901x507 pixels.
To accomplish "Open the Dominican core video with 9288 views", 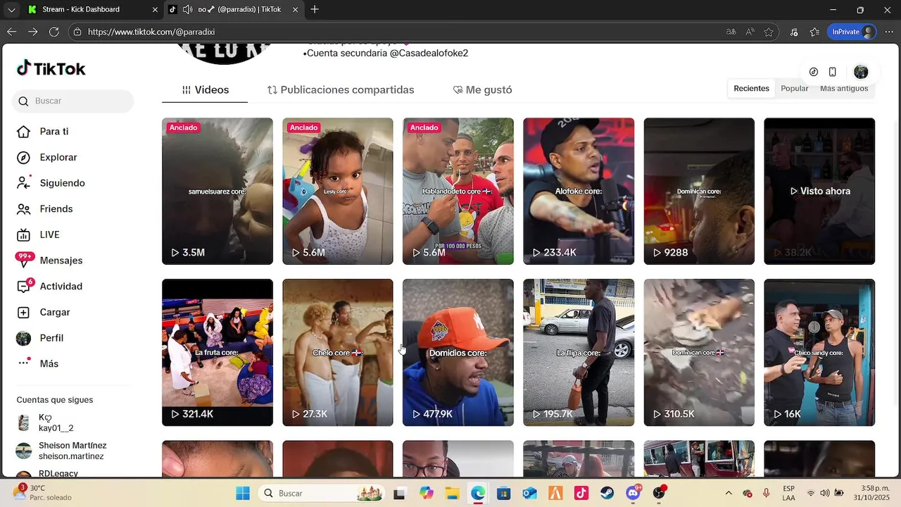I will click(x=699, y=191).
